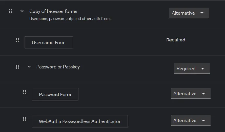This screenshot has height=132, width=225.
Task: Select the Password Form execution box
Action: coord(55,94)
